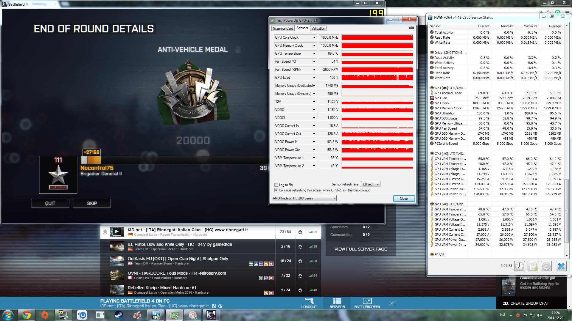This screenshot has height=321, width=572.
Task: Open Battlescreen icon in Battlelog bar
Action: (367, 303)
